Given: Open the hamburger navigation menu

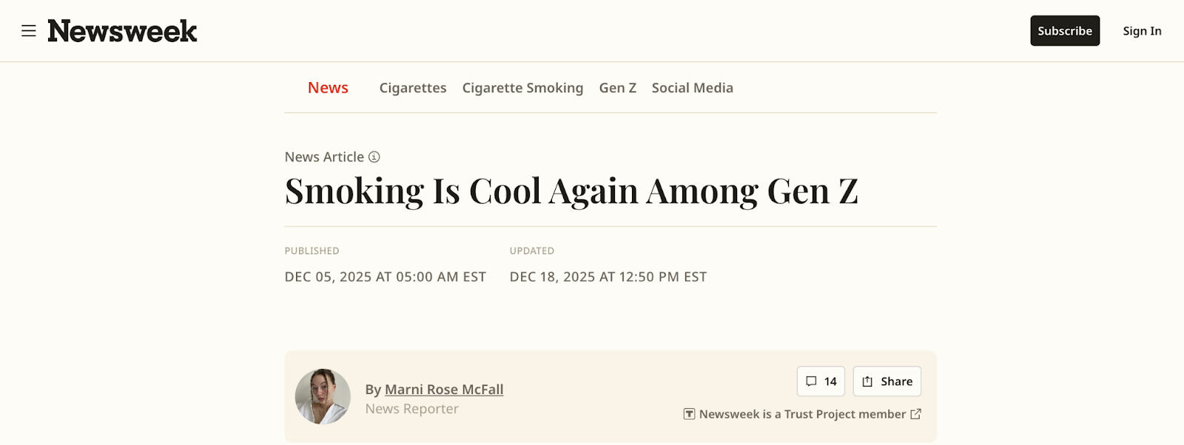Looking at the screenshot, I should 29,31.
